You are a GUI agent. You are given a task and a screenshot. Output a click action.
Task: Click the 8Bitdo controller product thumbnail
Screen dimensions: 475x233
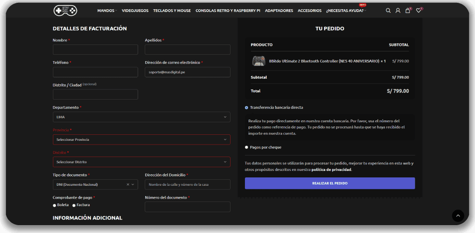[258, 61]
